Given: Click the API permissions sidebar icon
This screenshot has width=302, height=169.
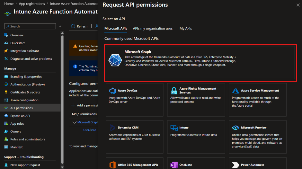Looking at the screenshot, I should click(6, 108).
